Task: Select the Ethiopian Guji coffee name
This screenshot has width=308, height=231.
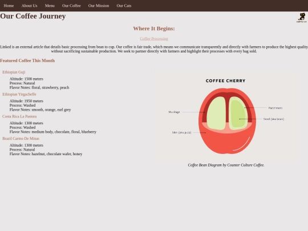Action: click(x=14, y=72)
